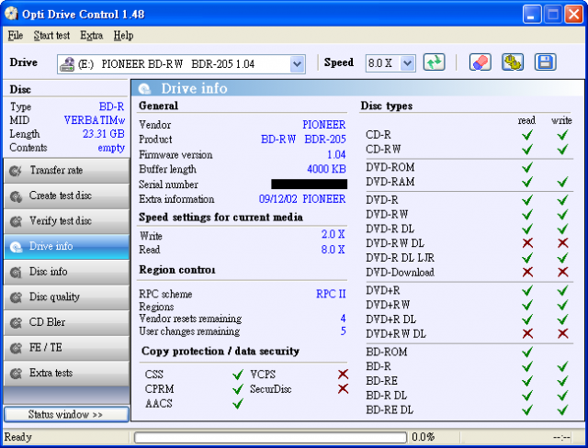Click the Vendor resets remaining value 4
The image size is (588, 448).
click(x=343, y=319)
